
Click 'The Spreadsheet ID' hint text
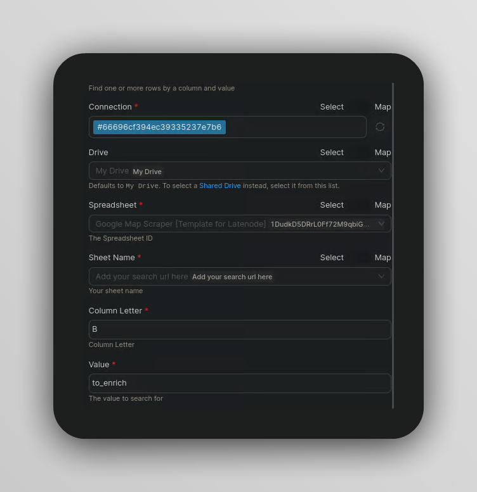(x=121, y=238)
